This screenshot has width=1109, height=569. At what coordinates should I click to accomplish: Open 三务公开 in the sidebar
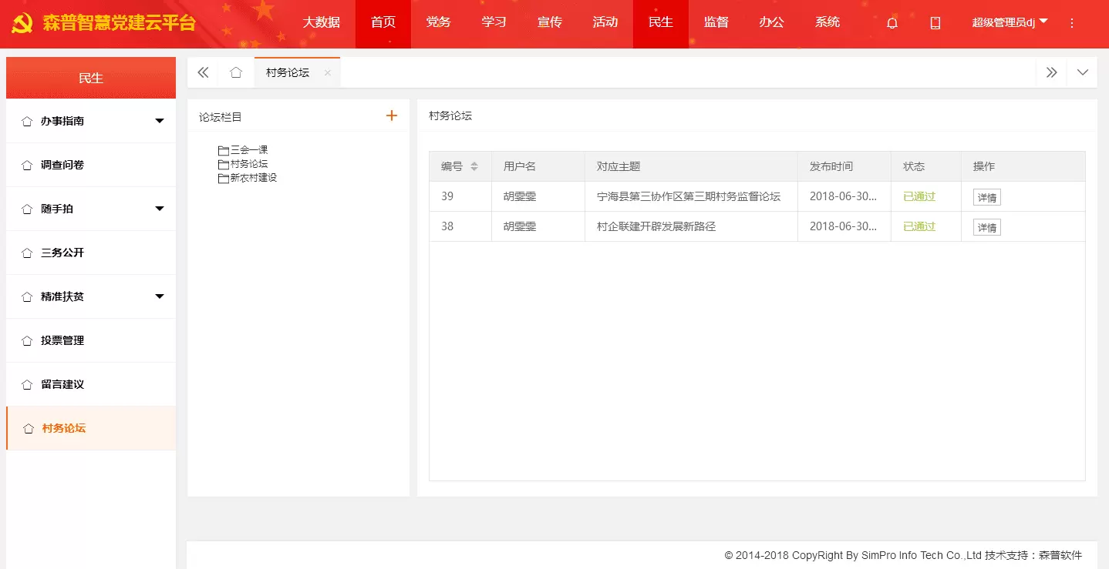(x=91, y=253)
